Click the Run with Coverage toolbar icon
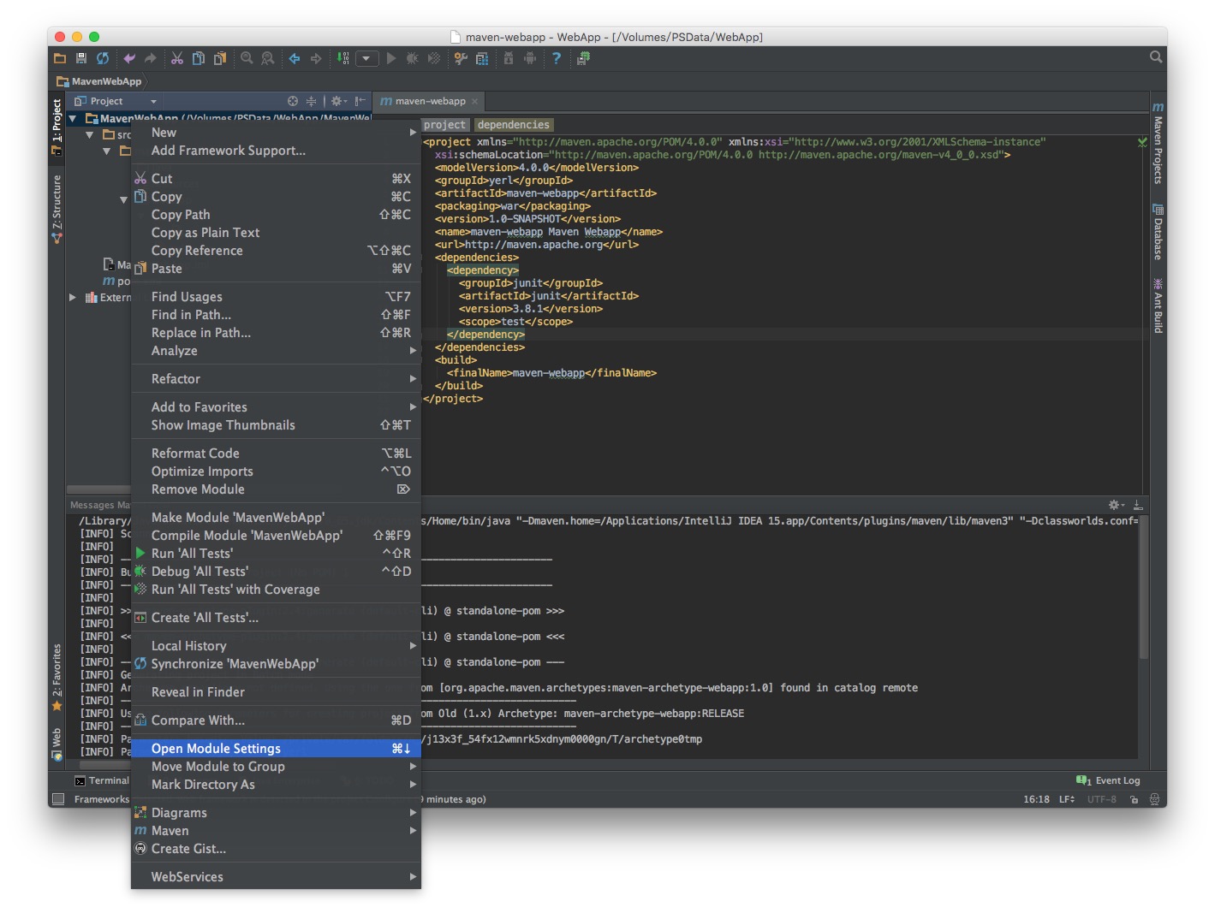Screen dimensions: 1215x907 coord(434,58)
